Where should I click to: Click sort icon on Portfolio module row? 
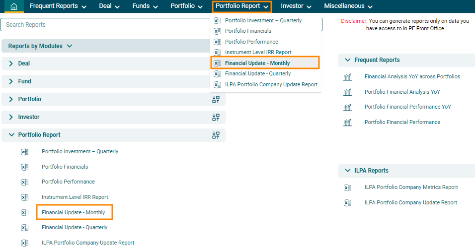click(x=216, y=99)
